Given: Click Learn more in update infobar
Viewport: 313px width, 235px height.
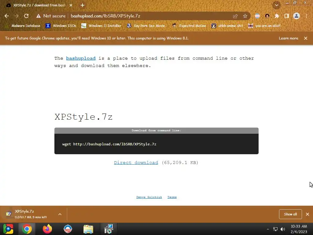Looking at the screenshot, I should click(x=289, y=38).
